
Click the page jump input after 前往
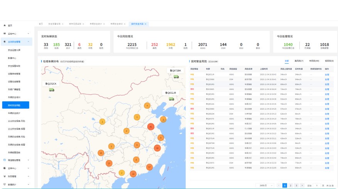coord(318,186)
